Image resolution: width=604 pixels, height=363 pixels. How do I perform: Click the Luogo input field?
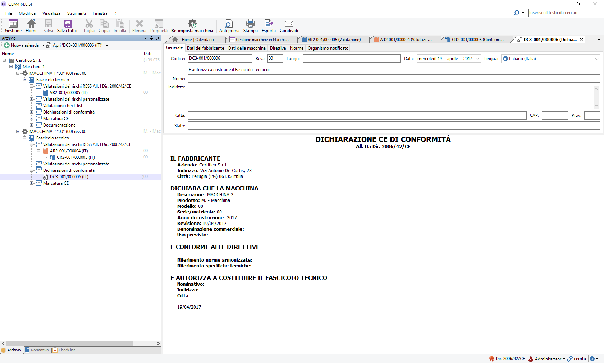[351, 59]
